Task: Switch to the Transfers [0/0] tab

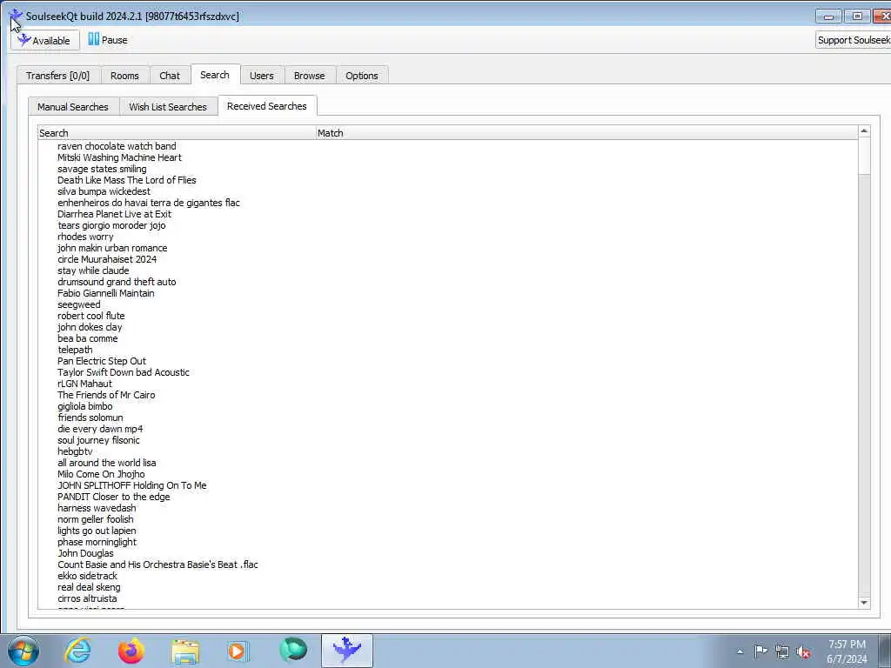Action: 58,76
